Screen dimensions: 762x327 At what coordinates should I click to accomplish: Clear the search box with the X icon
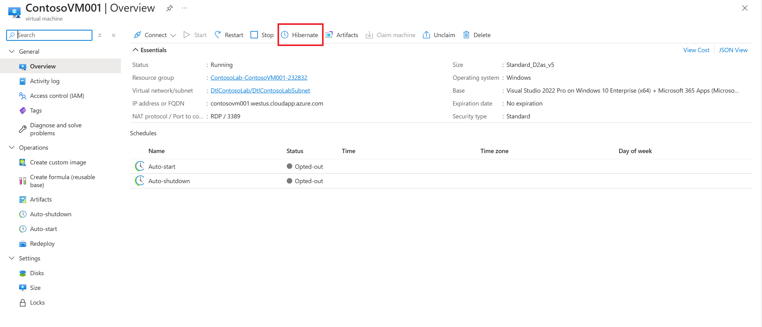coord(100,35)
